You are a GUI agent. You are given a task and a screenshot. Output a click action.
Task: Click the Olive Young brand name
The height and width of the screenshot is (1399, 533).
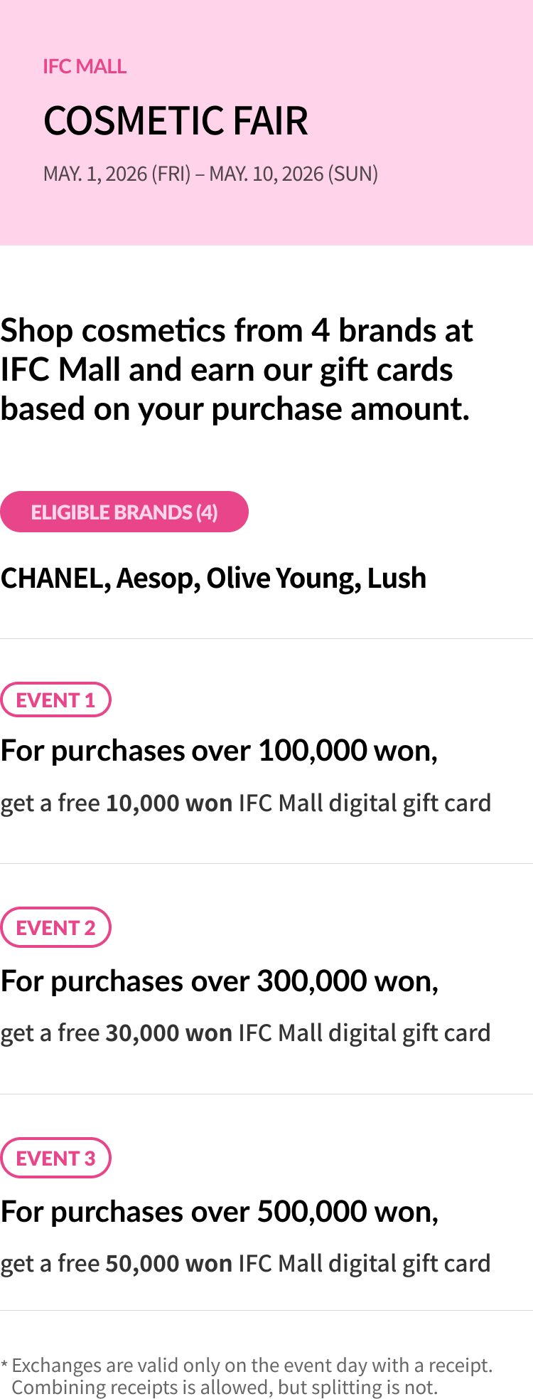click(282, 579)
